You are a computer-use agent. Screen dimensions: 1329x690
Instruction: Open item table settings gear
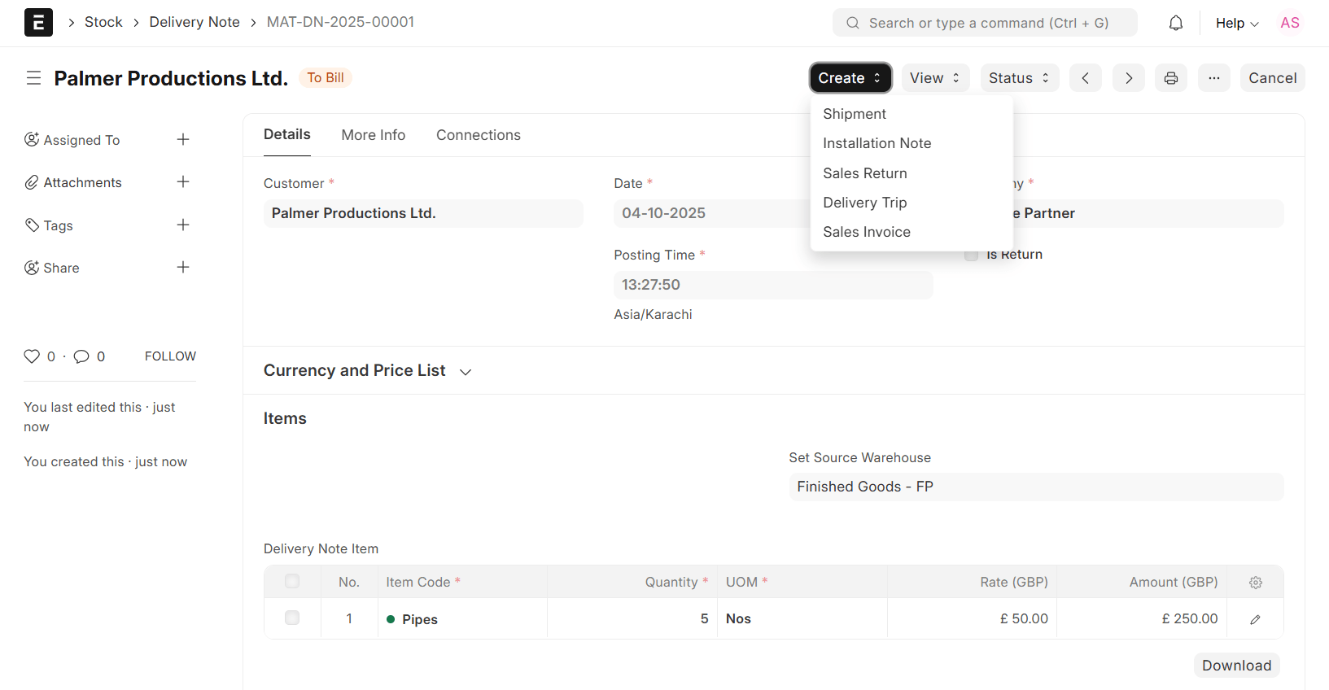(x=1256, y=583)
